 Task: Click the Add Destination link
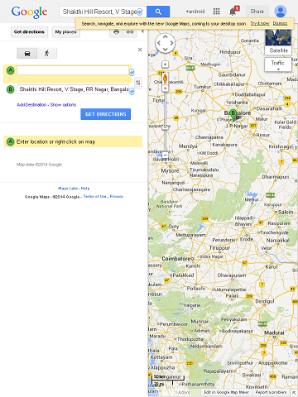[x=31, y=105]
